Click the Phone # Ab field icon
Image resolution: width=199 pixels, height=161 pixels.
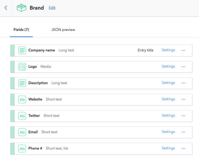coord(22,149)
